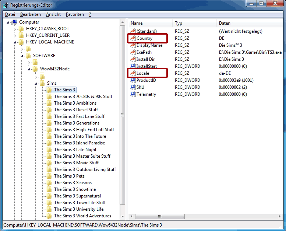Image resolution: width=286 pixels, height=231 pixels.
Task: Click HKEY_CURRENT_USER folder icon
Action: (21, 35)
